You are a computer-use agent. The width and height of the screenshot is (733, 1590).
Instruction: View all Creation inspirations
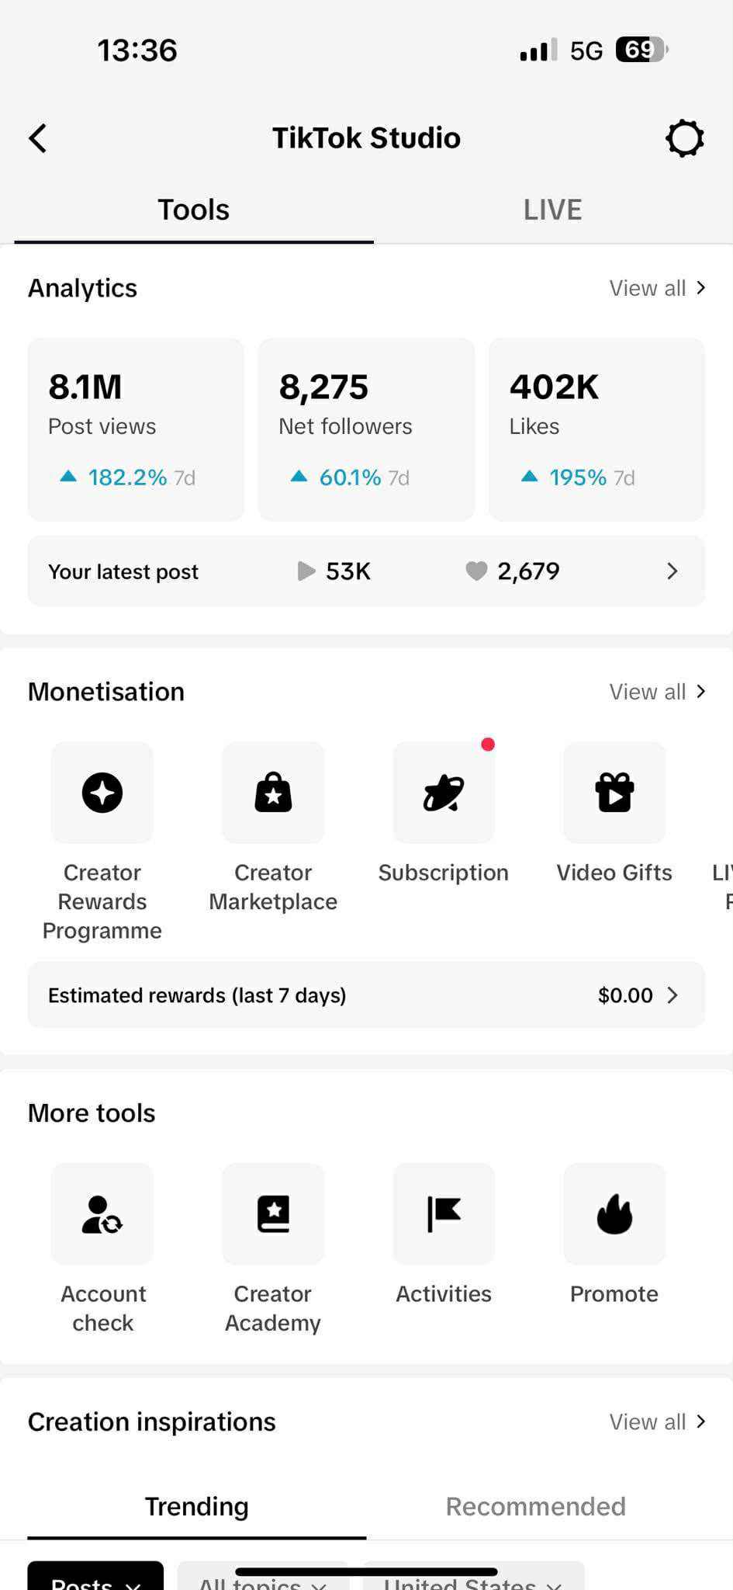point(656,1422)
